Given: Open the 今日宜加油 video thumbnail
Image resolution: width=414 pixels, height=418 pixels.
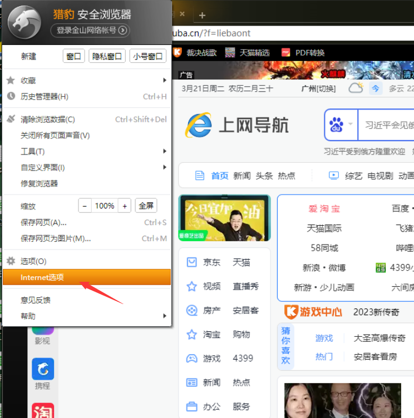Looking at the screenshot, I should pos(224,218).
